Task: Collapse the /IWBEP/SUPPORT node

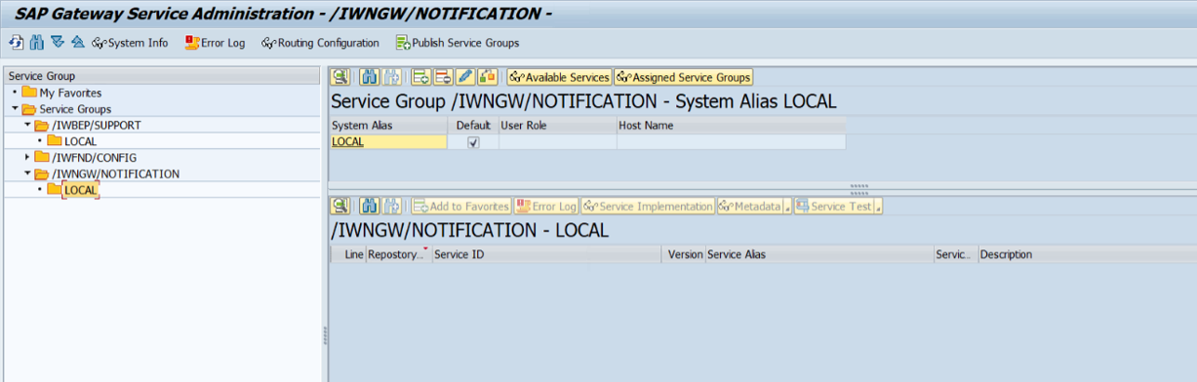Action: point(27,125)
